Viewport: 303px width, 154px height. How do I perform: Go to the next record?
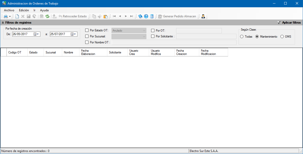point(126,16)
